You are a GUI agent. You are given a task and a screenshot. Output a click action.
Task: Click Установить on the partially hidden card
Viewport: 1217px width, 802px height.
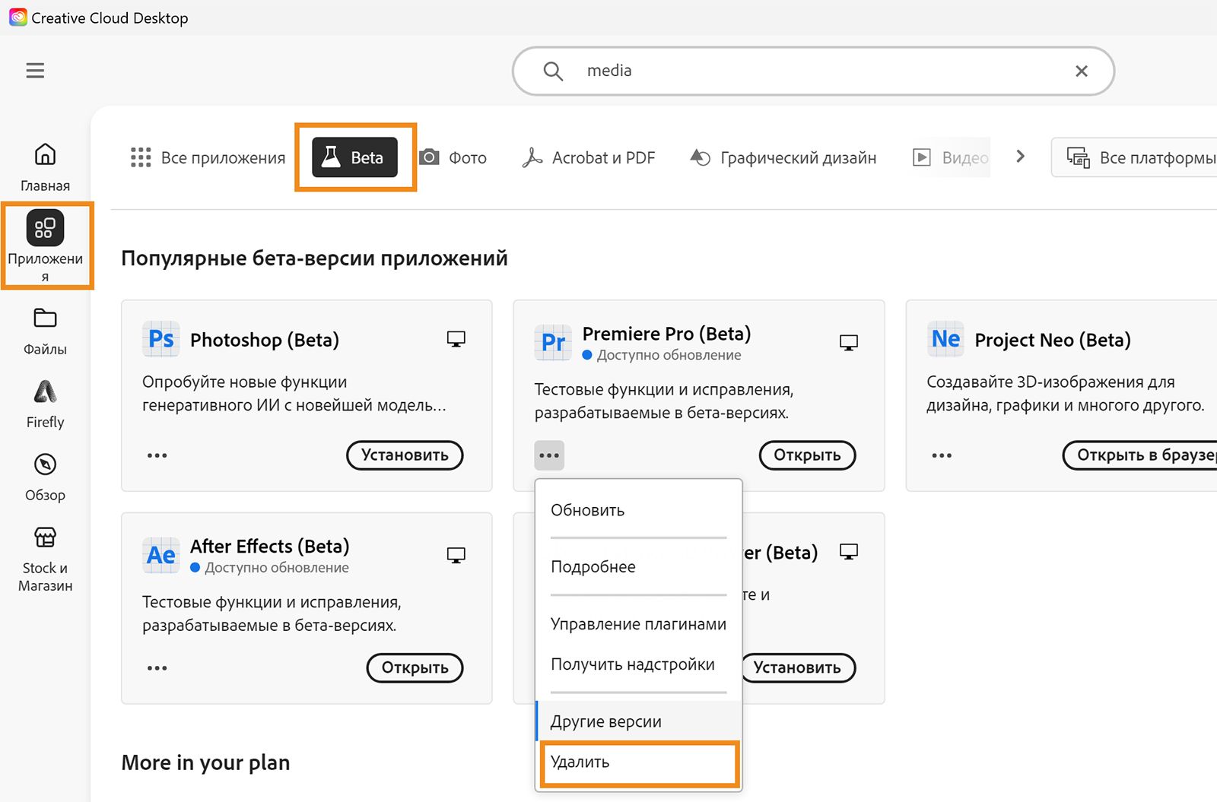[x=797, y=668]
